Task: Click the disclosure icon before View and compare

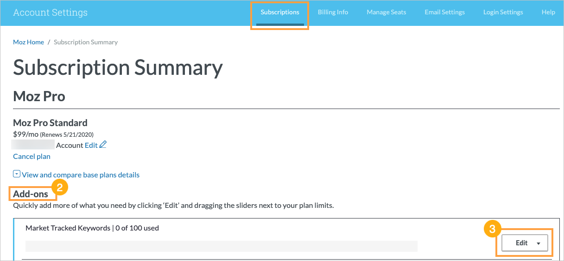Action: [x=17, y=174]
